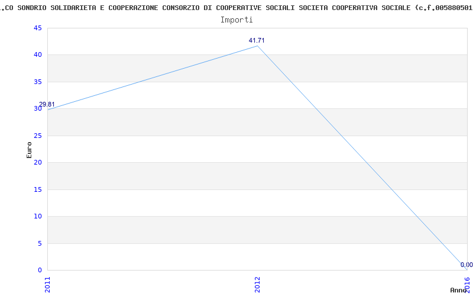Click the 10 y-axis tick label

[38, 216]
